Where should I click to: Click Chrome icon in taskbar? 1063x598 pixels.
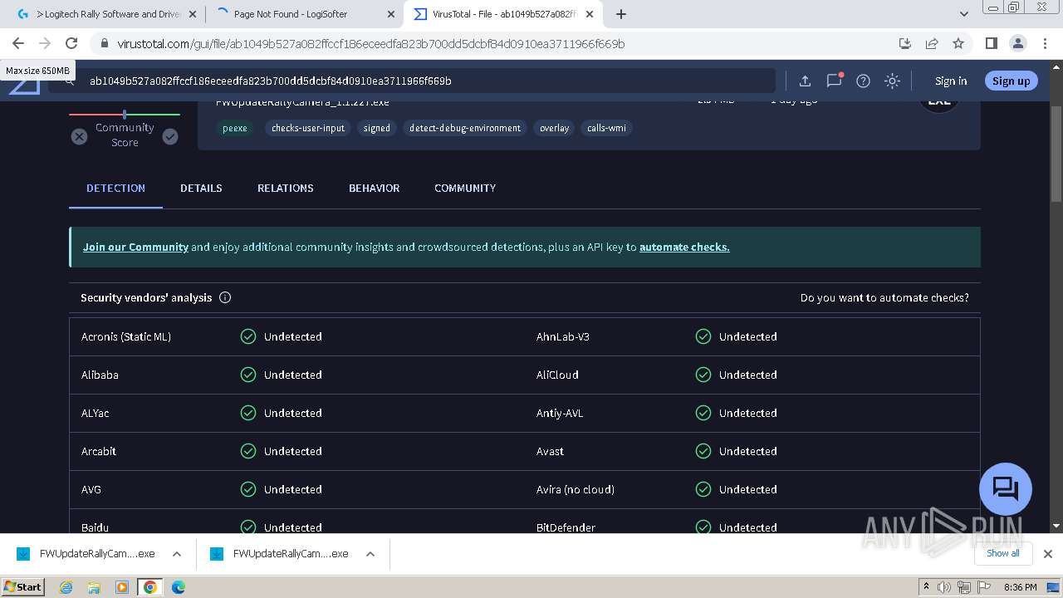(150, 587)
